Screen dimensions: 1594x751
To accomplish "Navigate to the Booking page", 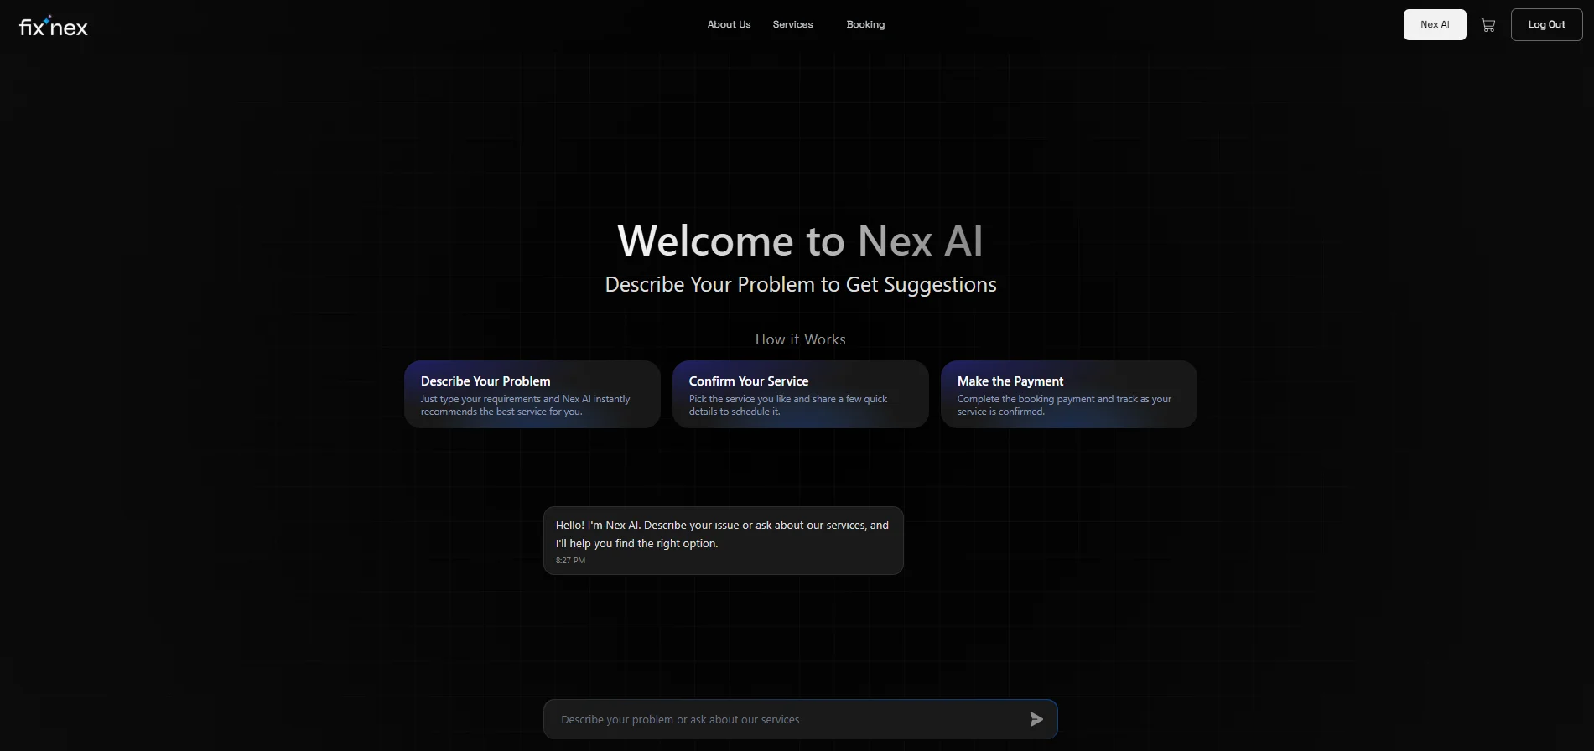I will [x=865, y=24].
